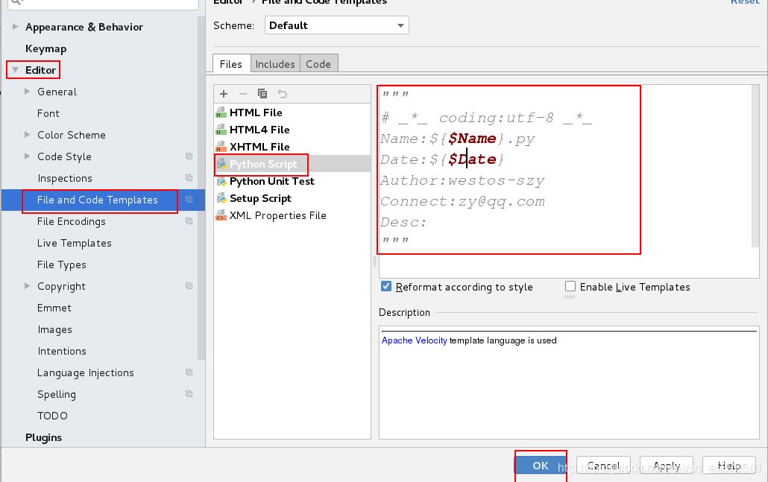
Task: Click the project-level icon beside Copyright
Action: (189, 286)
